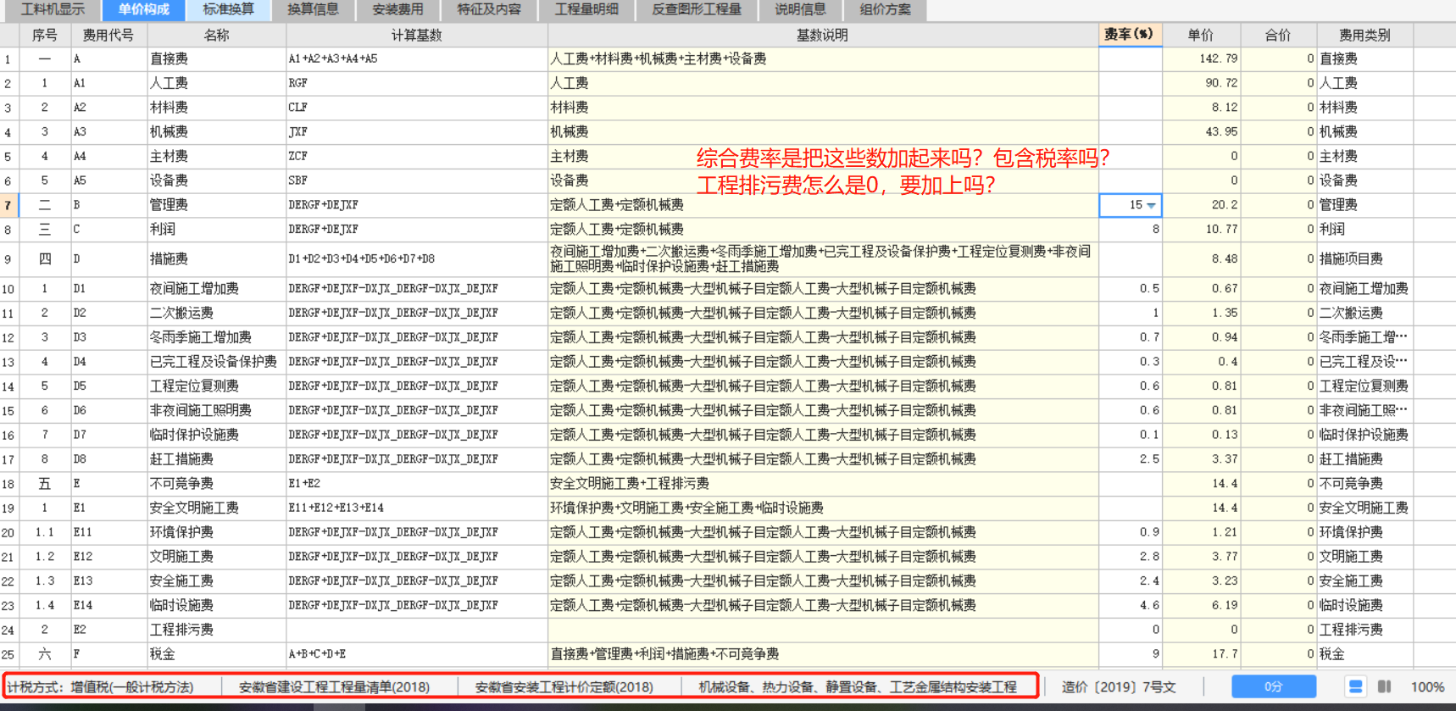Select the 利润 rate cell showing 8
Screen dimensions: 1456x711
point(1131,230)
